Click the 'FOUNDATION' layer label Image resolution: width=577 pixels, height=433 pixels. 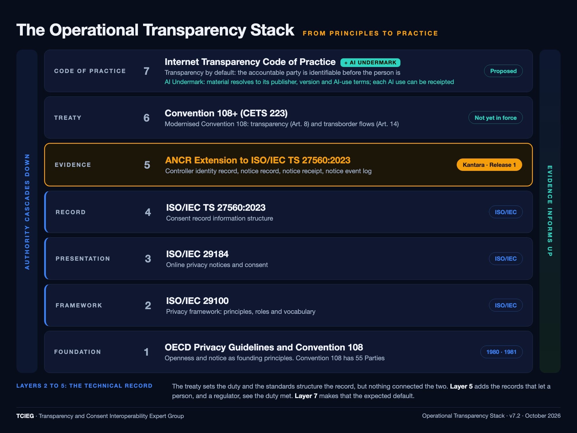click(78, 352)
